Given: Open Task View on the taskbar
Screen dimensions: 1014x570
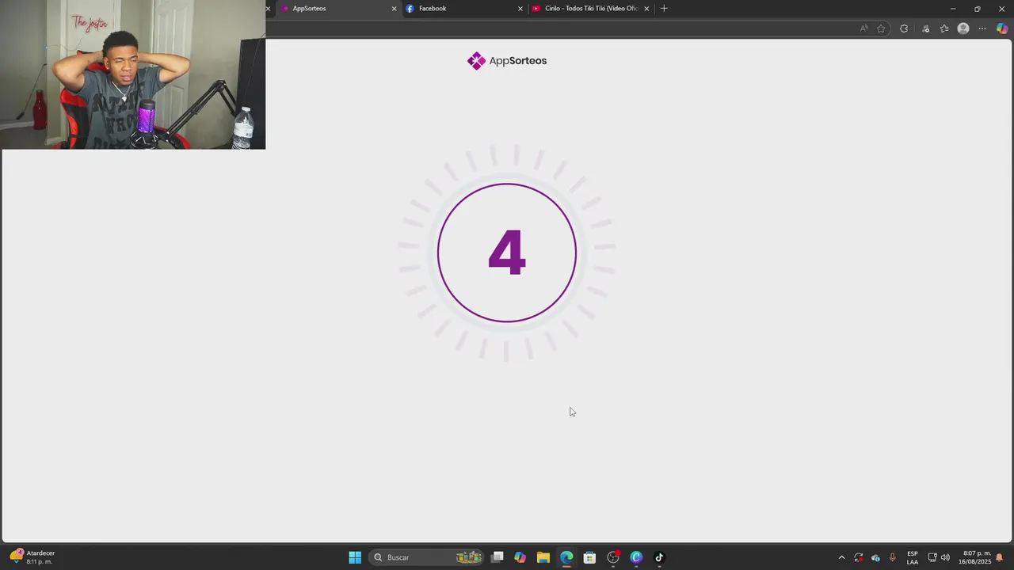Looking at the screenshot, I should (497, 557).
